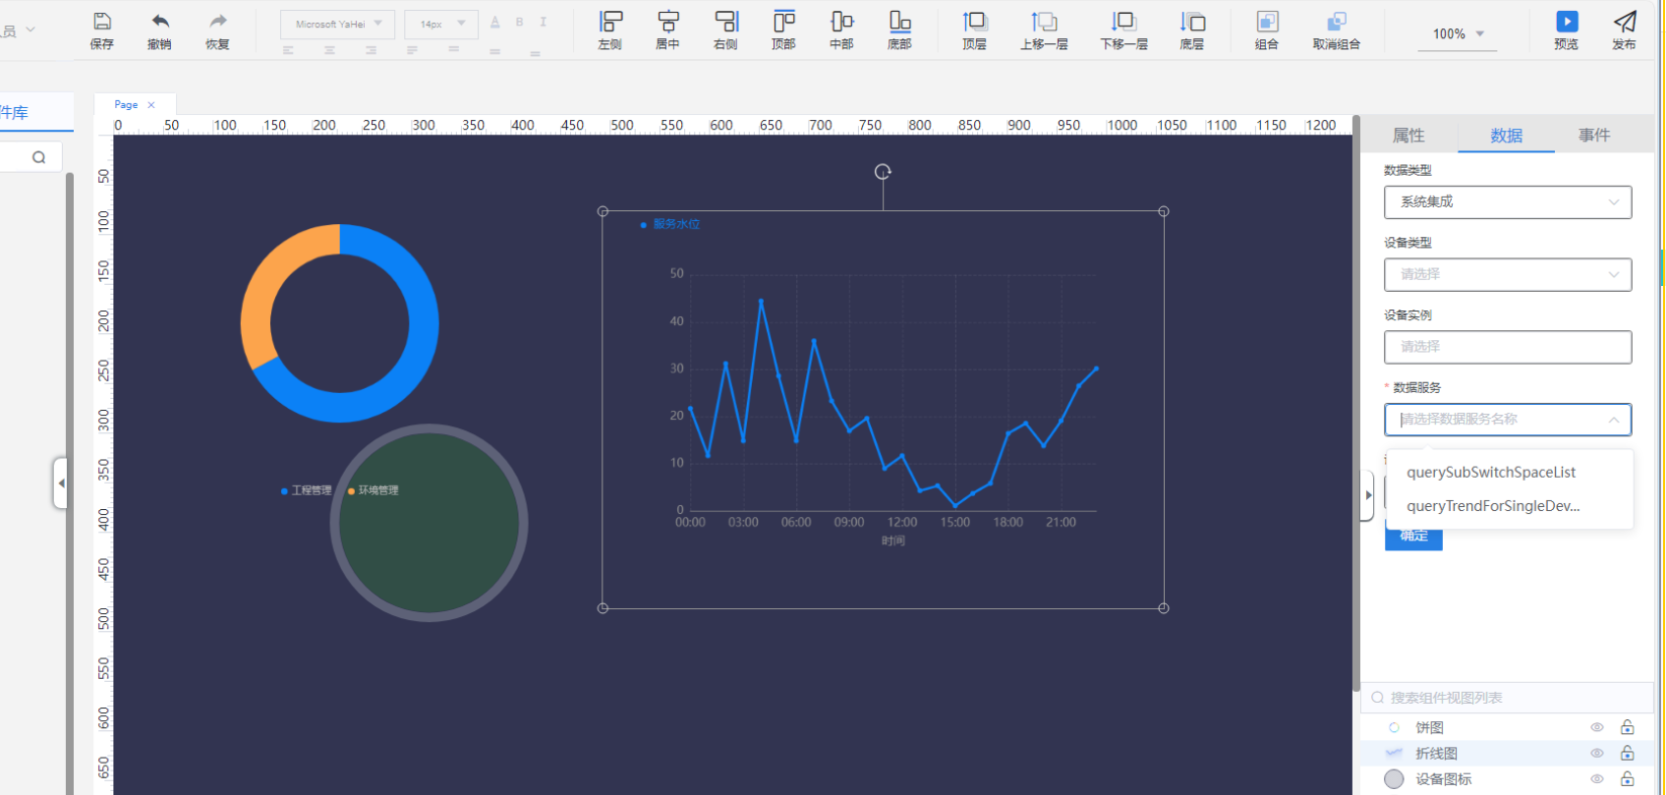Screen dimensions: 1666x795
Task: Collapse the 数据服务 dropdown
Action: point(1614,420)
